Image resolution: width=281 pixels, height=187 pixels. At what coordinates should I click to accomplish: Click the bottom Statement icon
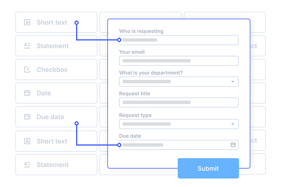point(27,165)
